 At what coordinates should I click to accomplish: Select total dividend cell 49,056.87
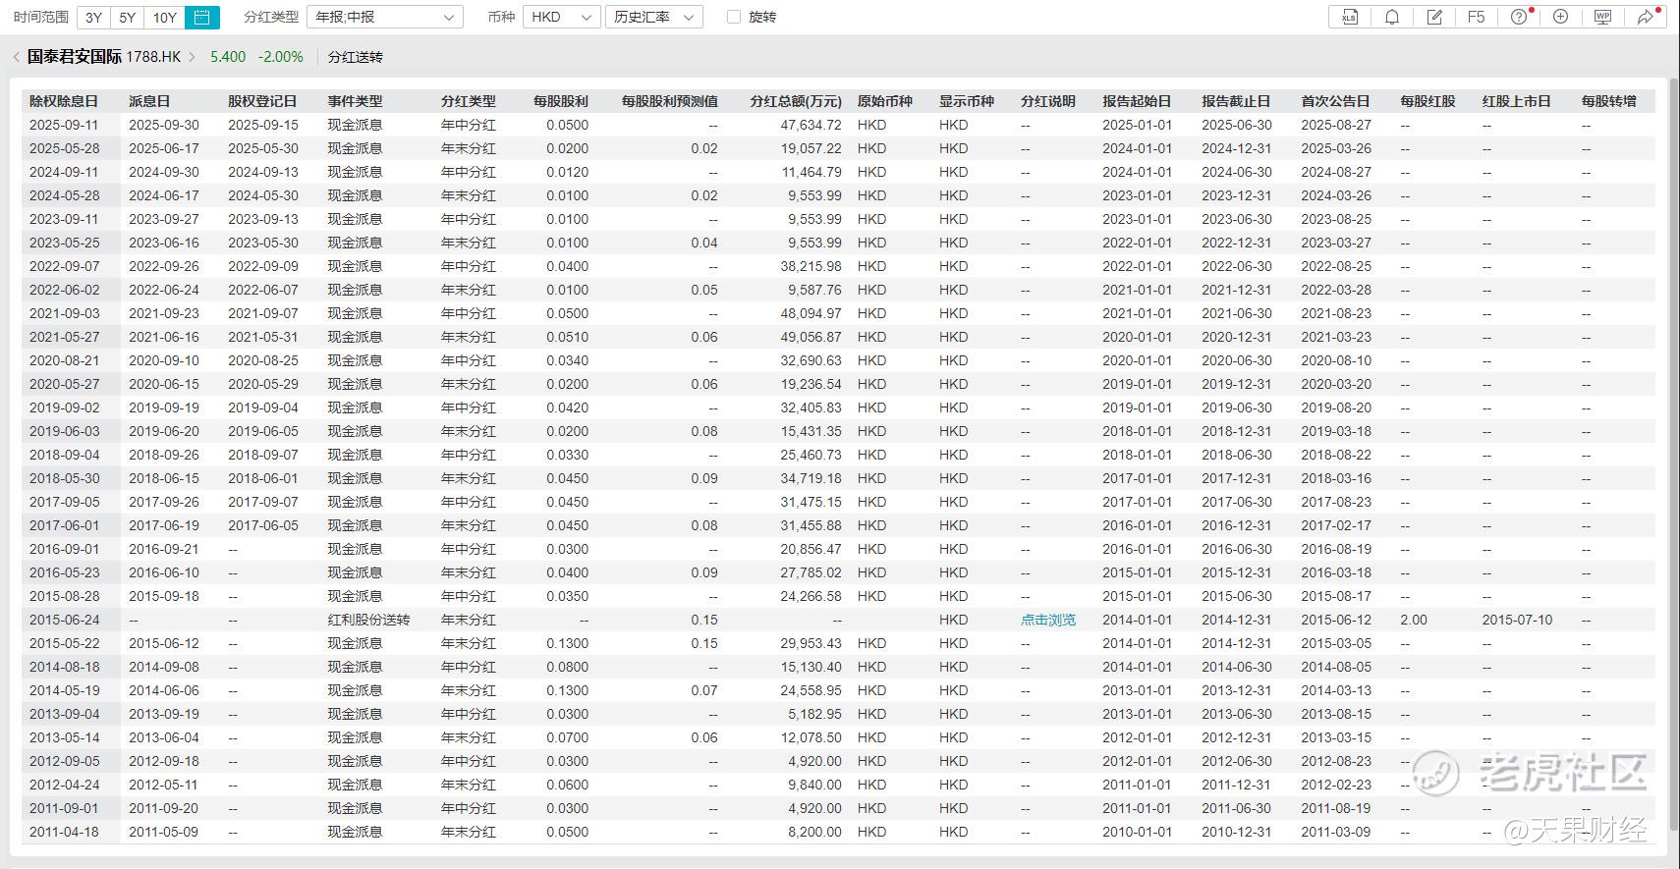[x=812, y=337]
